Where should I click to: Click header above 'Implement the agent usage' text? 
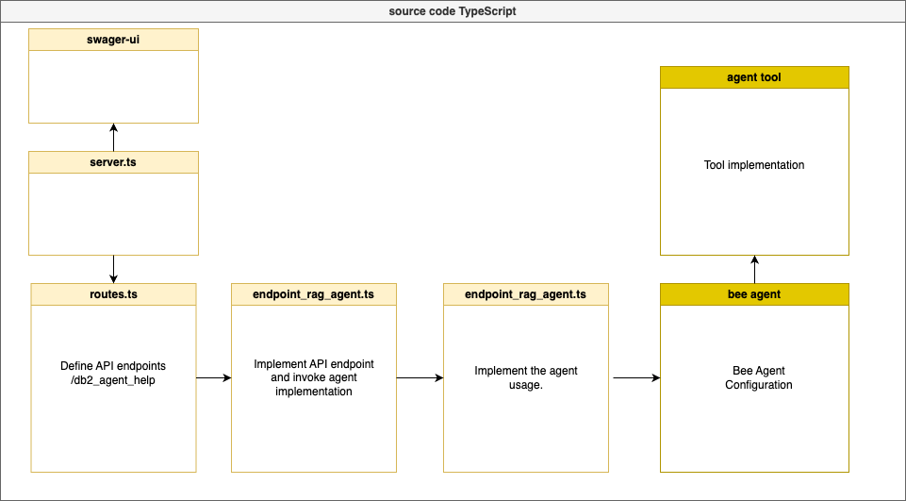526,294
